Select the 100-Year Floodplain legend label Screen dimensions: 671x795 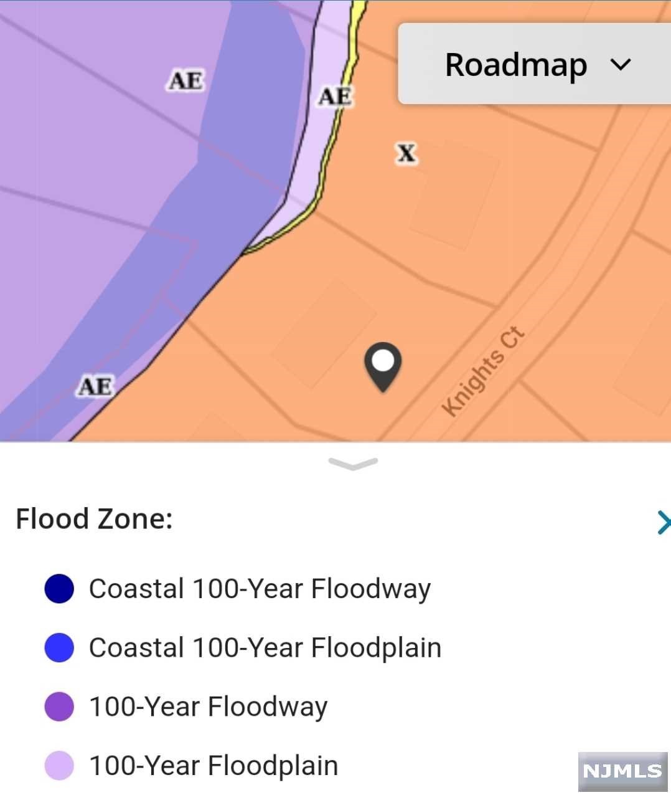coord(213,765)
